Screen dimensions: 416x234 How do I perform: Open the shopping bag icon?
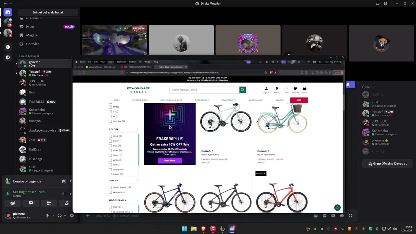click(x=304, y=90)
